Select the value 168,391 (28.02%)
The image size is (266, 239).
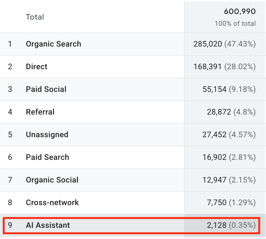pyautogui.click(x=225, y=67)
